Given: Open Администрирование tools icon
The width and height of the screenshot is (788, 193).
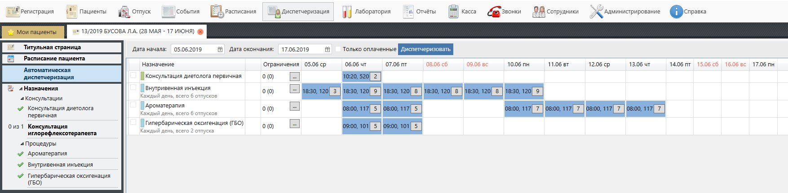Looking at the screenshot, I should click(x=596, y=12).
